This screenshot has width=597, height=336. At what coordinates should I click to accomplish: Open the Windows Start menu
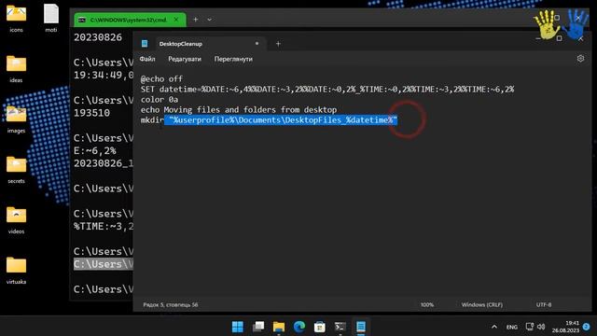point(238,327)
